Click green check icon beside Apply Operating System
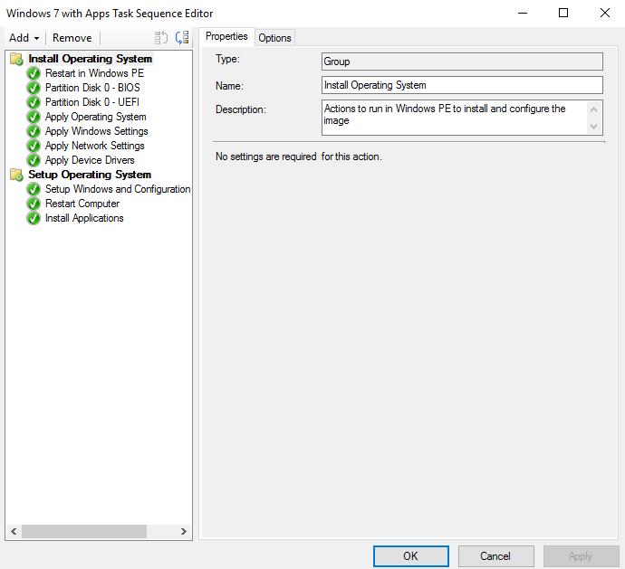Screen dimensions: 625x569 pos(34,117)
